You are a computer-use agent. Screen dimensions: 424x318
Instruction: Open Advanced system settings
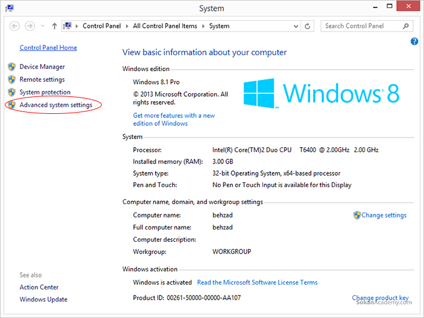pyautogui.click(x=56, y=105)
